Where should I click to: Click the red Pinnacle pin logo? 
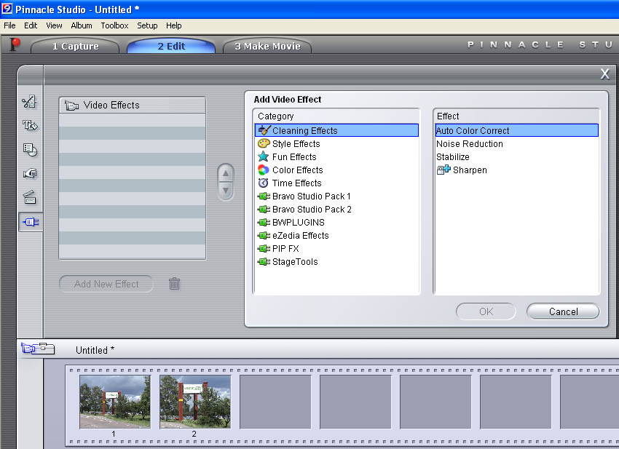15,44
